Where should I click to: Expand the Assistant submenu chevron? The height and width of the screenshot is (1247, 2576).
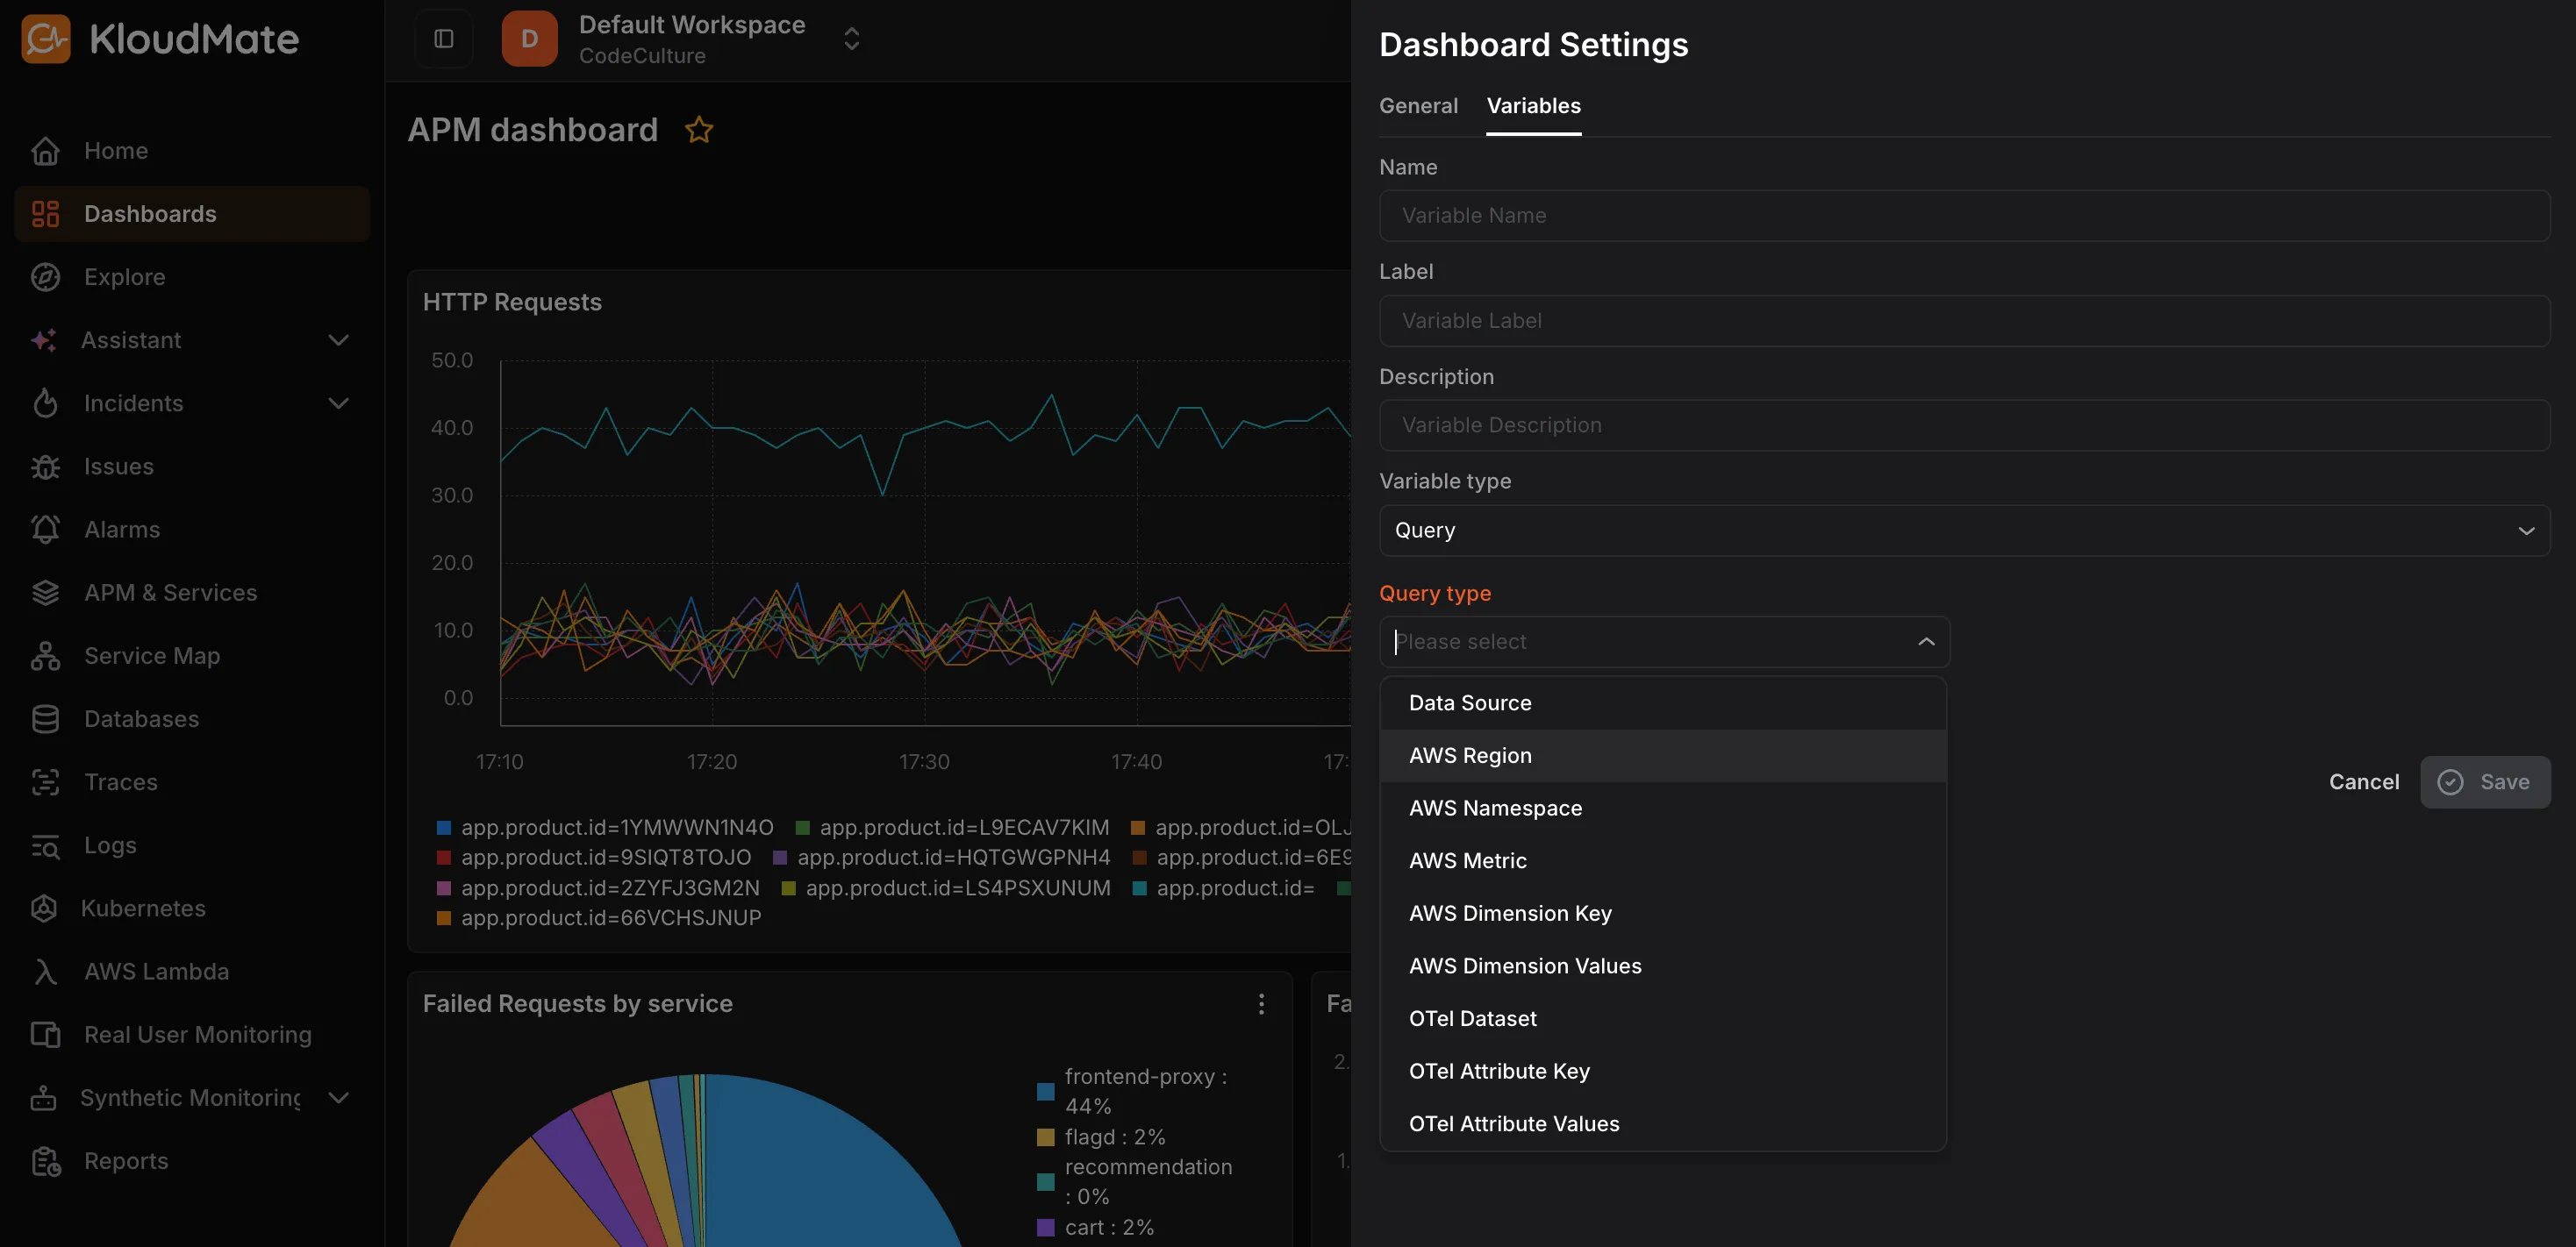(339, 339)
